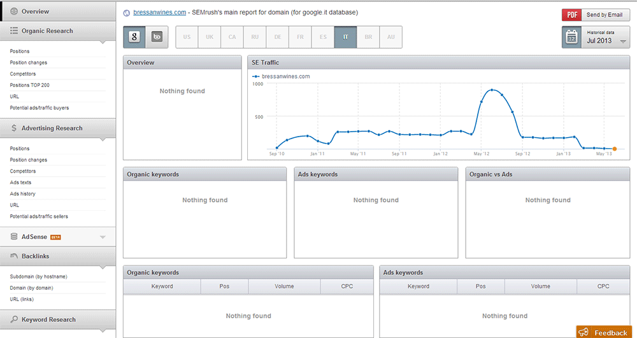Open Position changes under Organic Research
The image size is (637, 338).
click(x=29, y=62)
